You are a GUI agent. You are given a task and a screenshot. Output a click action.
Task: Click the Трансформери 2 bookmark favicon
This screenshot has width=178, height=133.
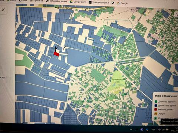coord(90,2)
